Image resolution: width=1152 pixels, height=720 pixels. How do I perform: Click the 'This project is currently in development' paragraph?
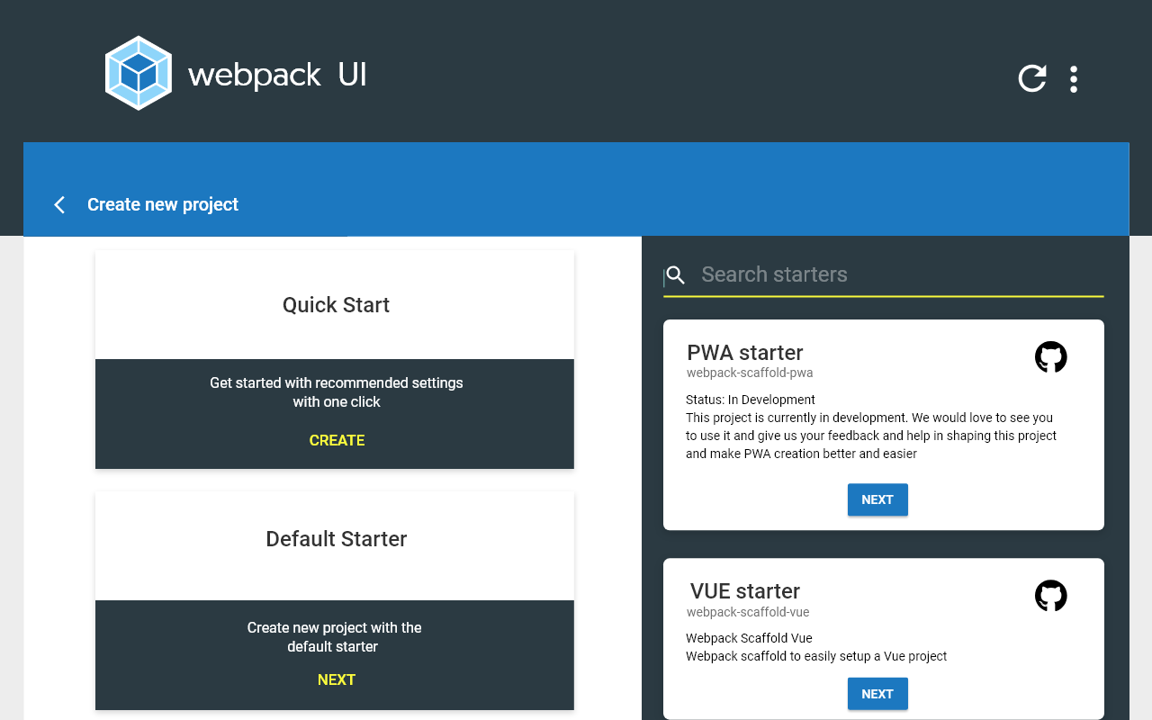click(x=871, y=436)
